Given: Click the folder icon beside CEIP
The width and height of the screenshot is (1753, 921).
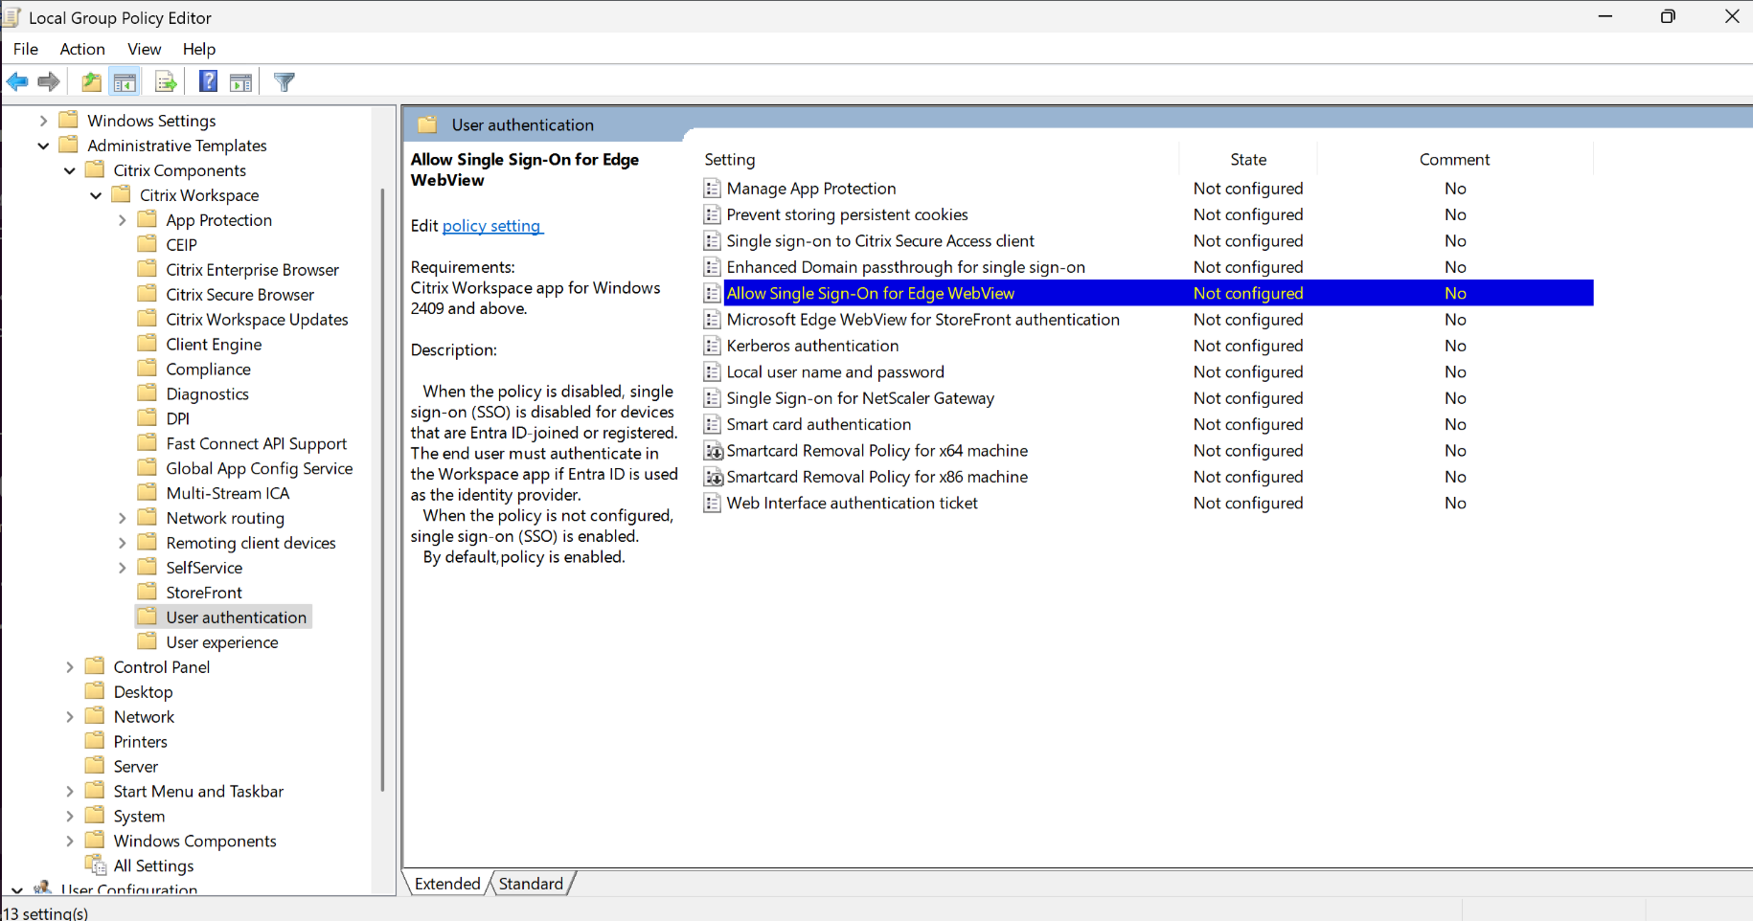Looking at the screenshot, I should coord(148,244).
